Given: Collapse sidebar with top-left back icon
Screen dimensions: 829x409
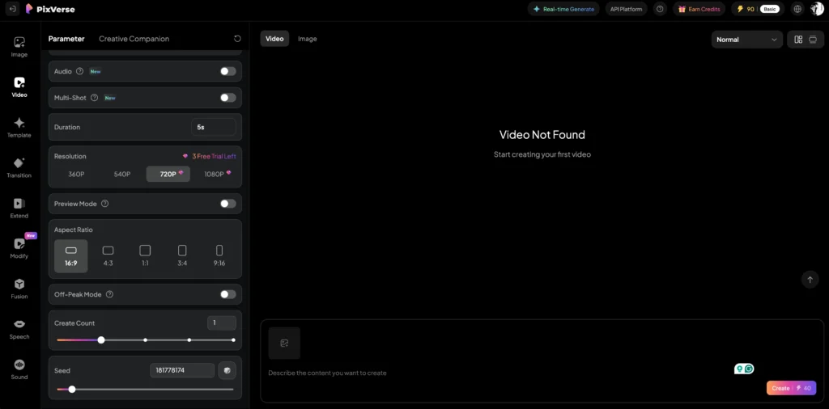Looking at the screenshot, I should click(x=12, y=9).
